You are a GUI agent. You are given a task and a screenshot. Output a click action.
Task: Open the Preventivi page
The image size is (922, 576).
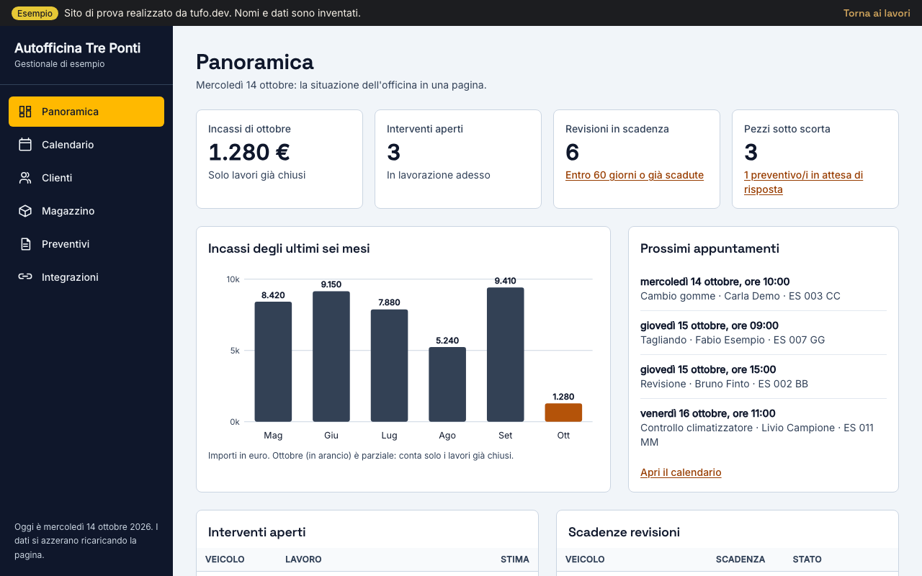click(x=86, y=244)
